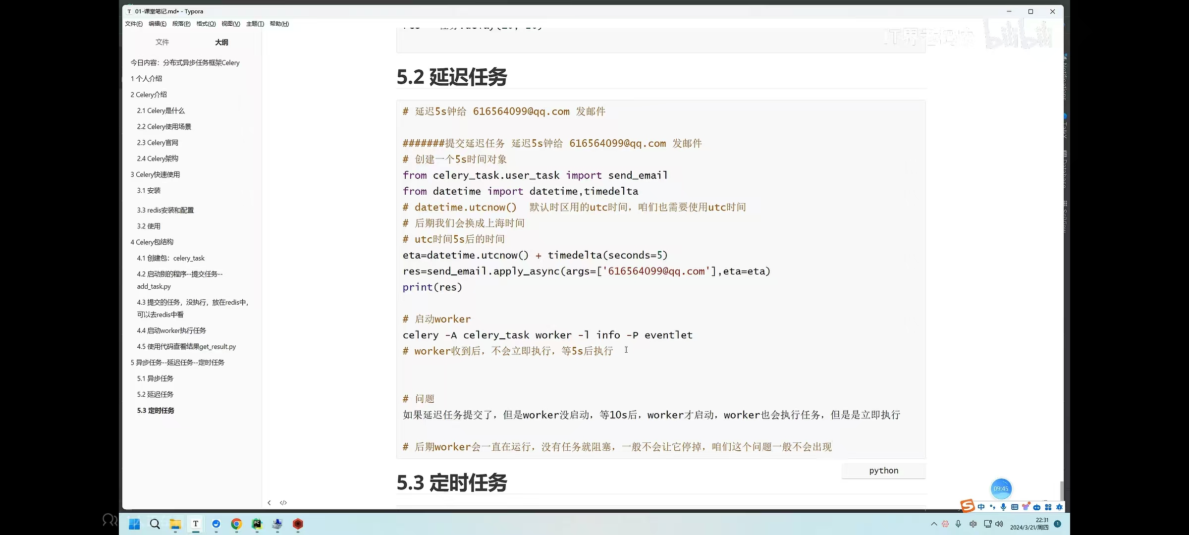Open Sogou toolbox grid icon

(1048, 507)
